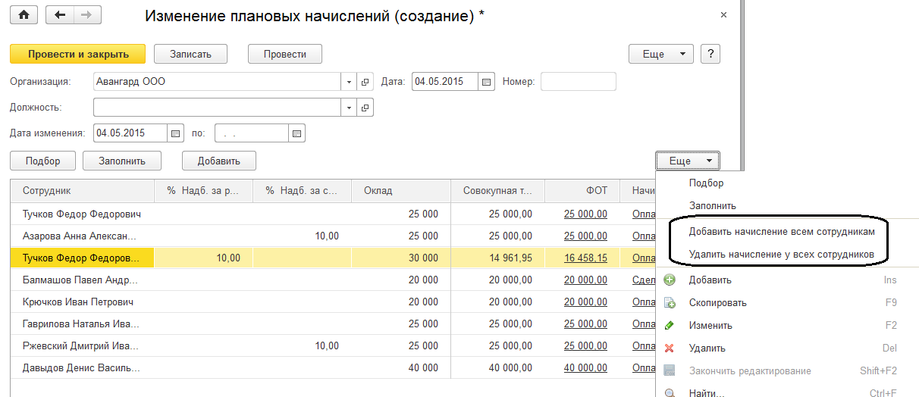This screenshot has width=919, height=397.
Task: Open the ФОТ link 16 458,15
Action: pos(585,258)
